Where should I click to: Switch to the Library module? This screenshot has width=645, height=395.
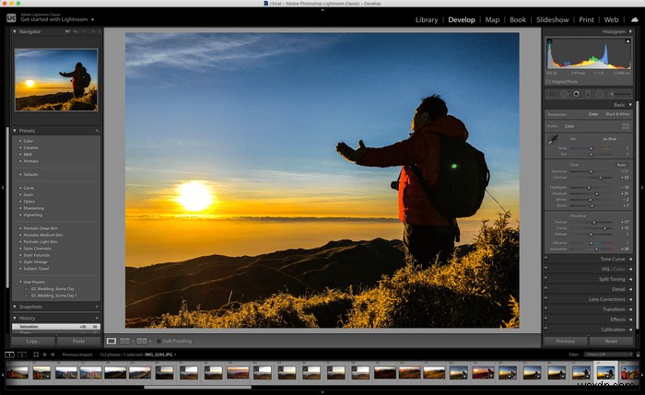point(426,19)
